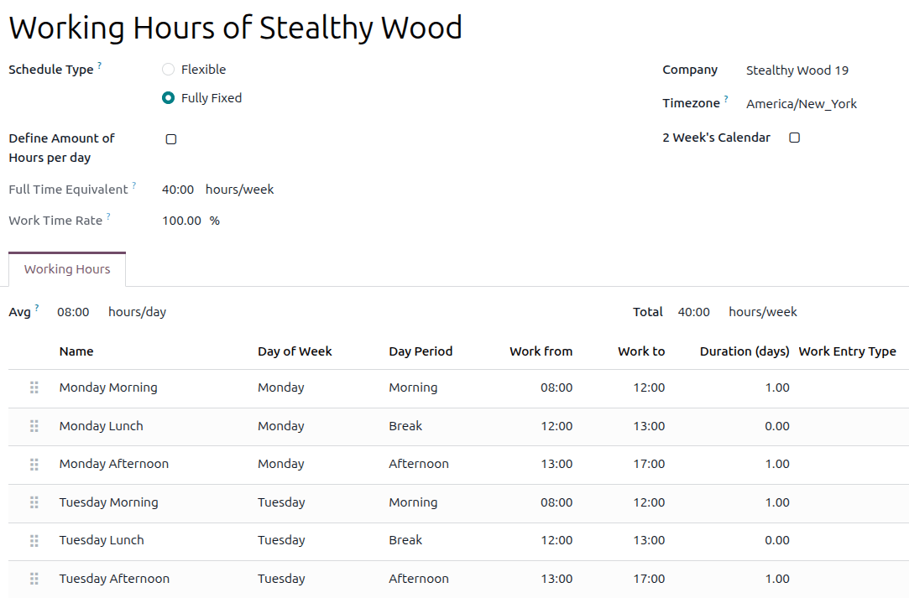Screen dimensions: 909x598
Task: Click drag handle icon for Monday Morning row
Action: [34, 387]
